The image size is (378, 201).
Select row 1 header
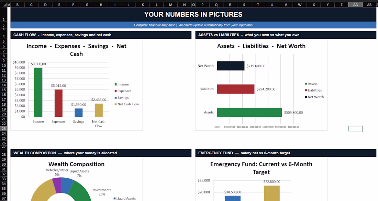click(x=4, y=14)
